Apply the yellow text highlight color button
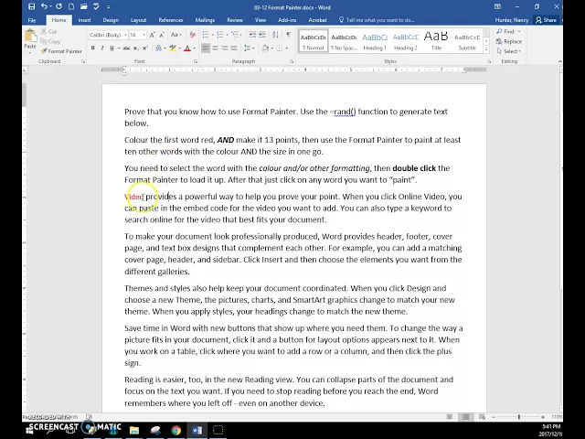This screenshot has height=439, width=585. point(173,48)
